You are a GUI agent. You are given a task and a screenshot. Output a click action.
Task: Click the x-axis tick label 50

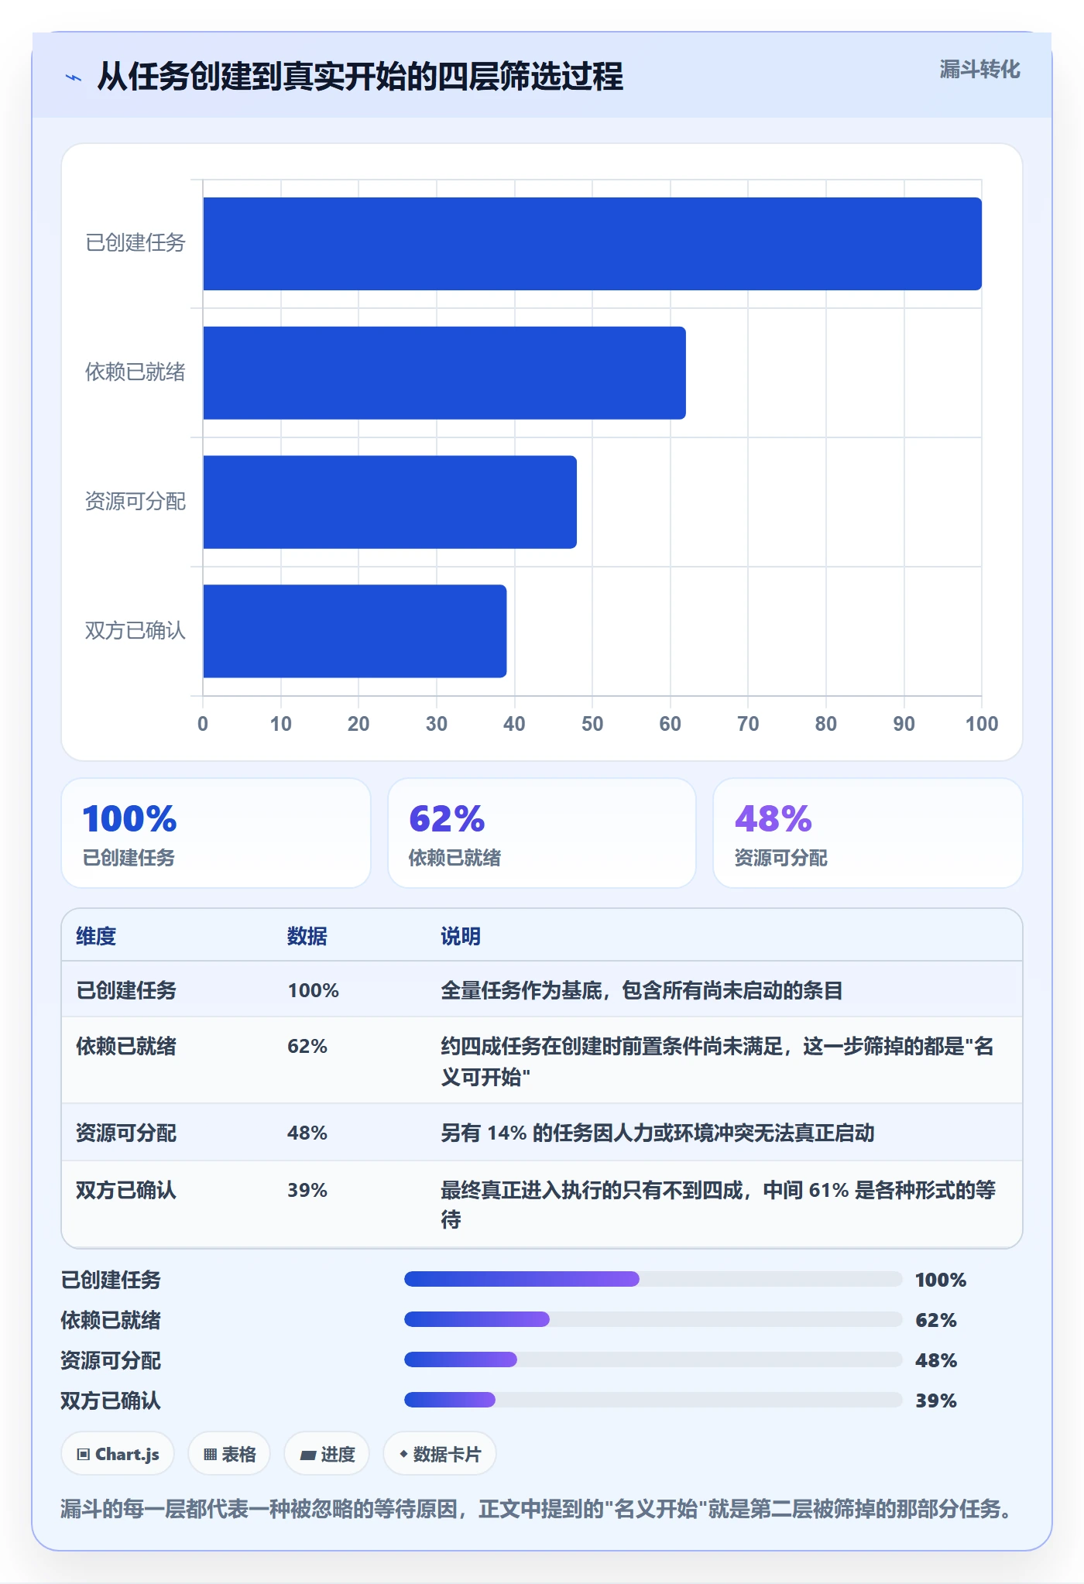[x=592, y=724]
